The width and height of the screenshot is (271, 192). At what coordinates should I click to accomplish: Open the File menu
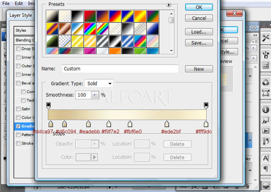click(6, 4)
